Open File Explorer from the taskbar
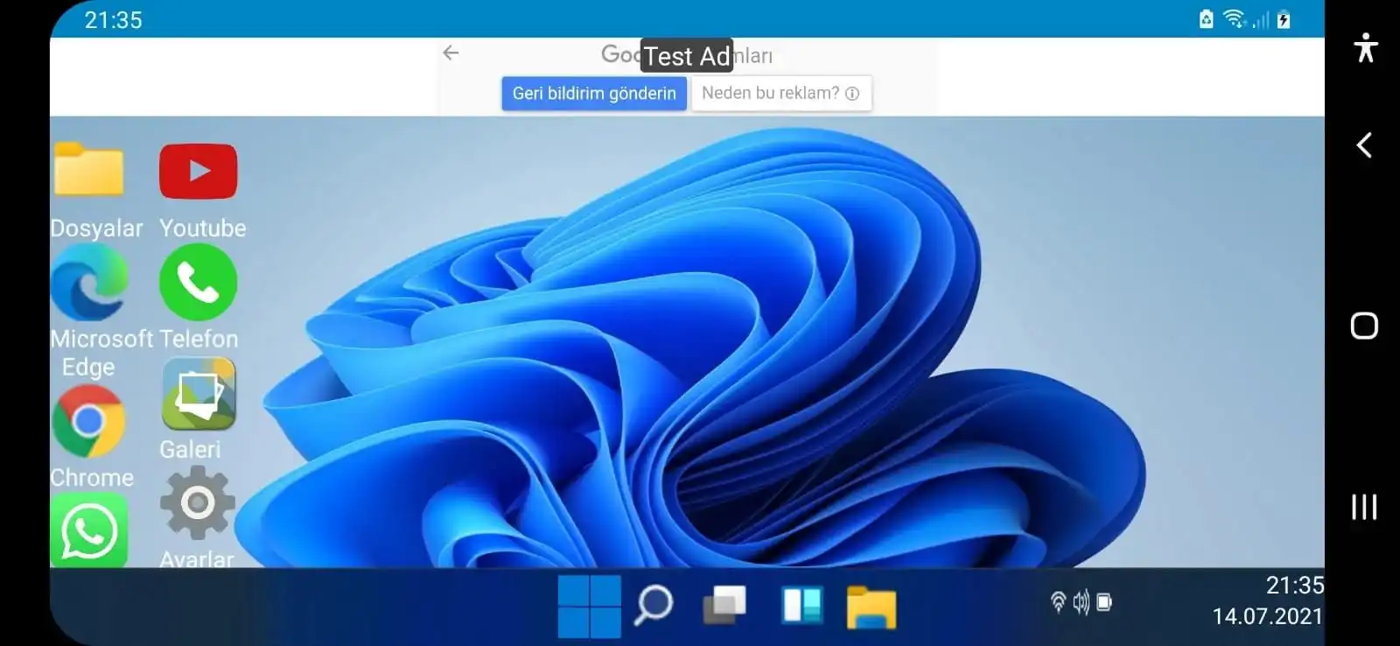The height and width of the screenshot is (646, 1400). click(871, 607)
